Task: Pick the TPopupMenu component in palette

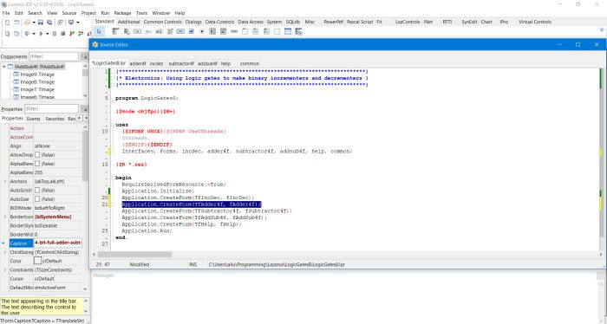Action: tap(127, 32)
